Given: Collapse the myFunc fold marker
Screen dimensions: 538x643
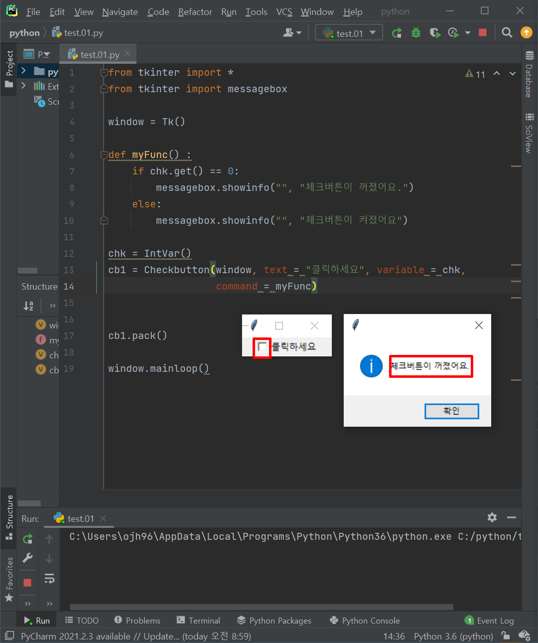Looking at the screenshot, I should (x=104, y=155).
